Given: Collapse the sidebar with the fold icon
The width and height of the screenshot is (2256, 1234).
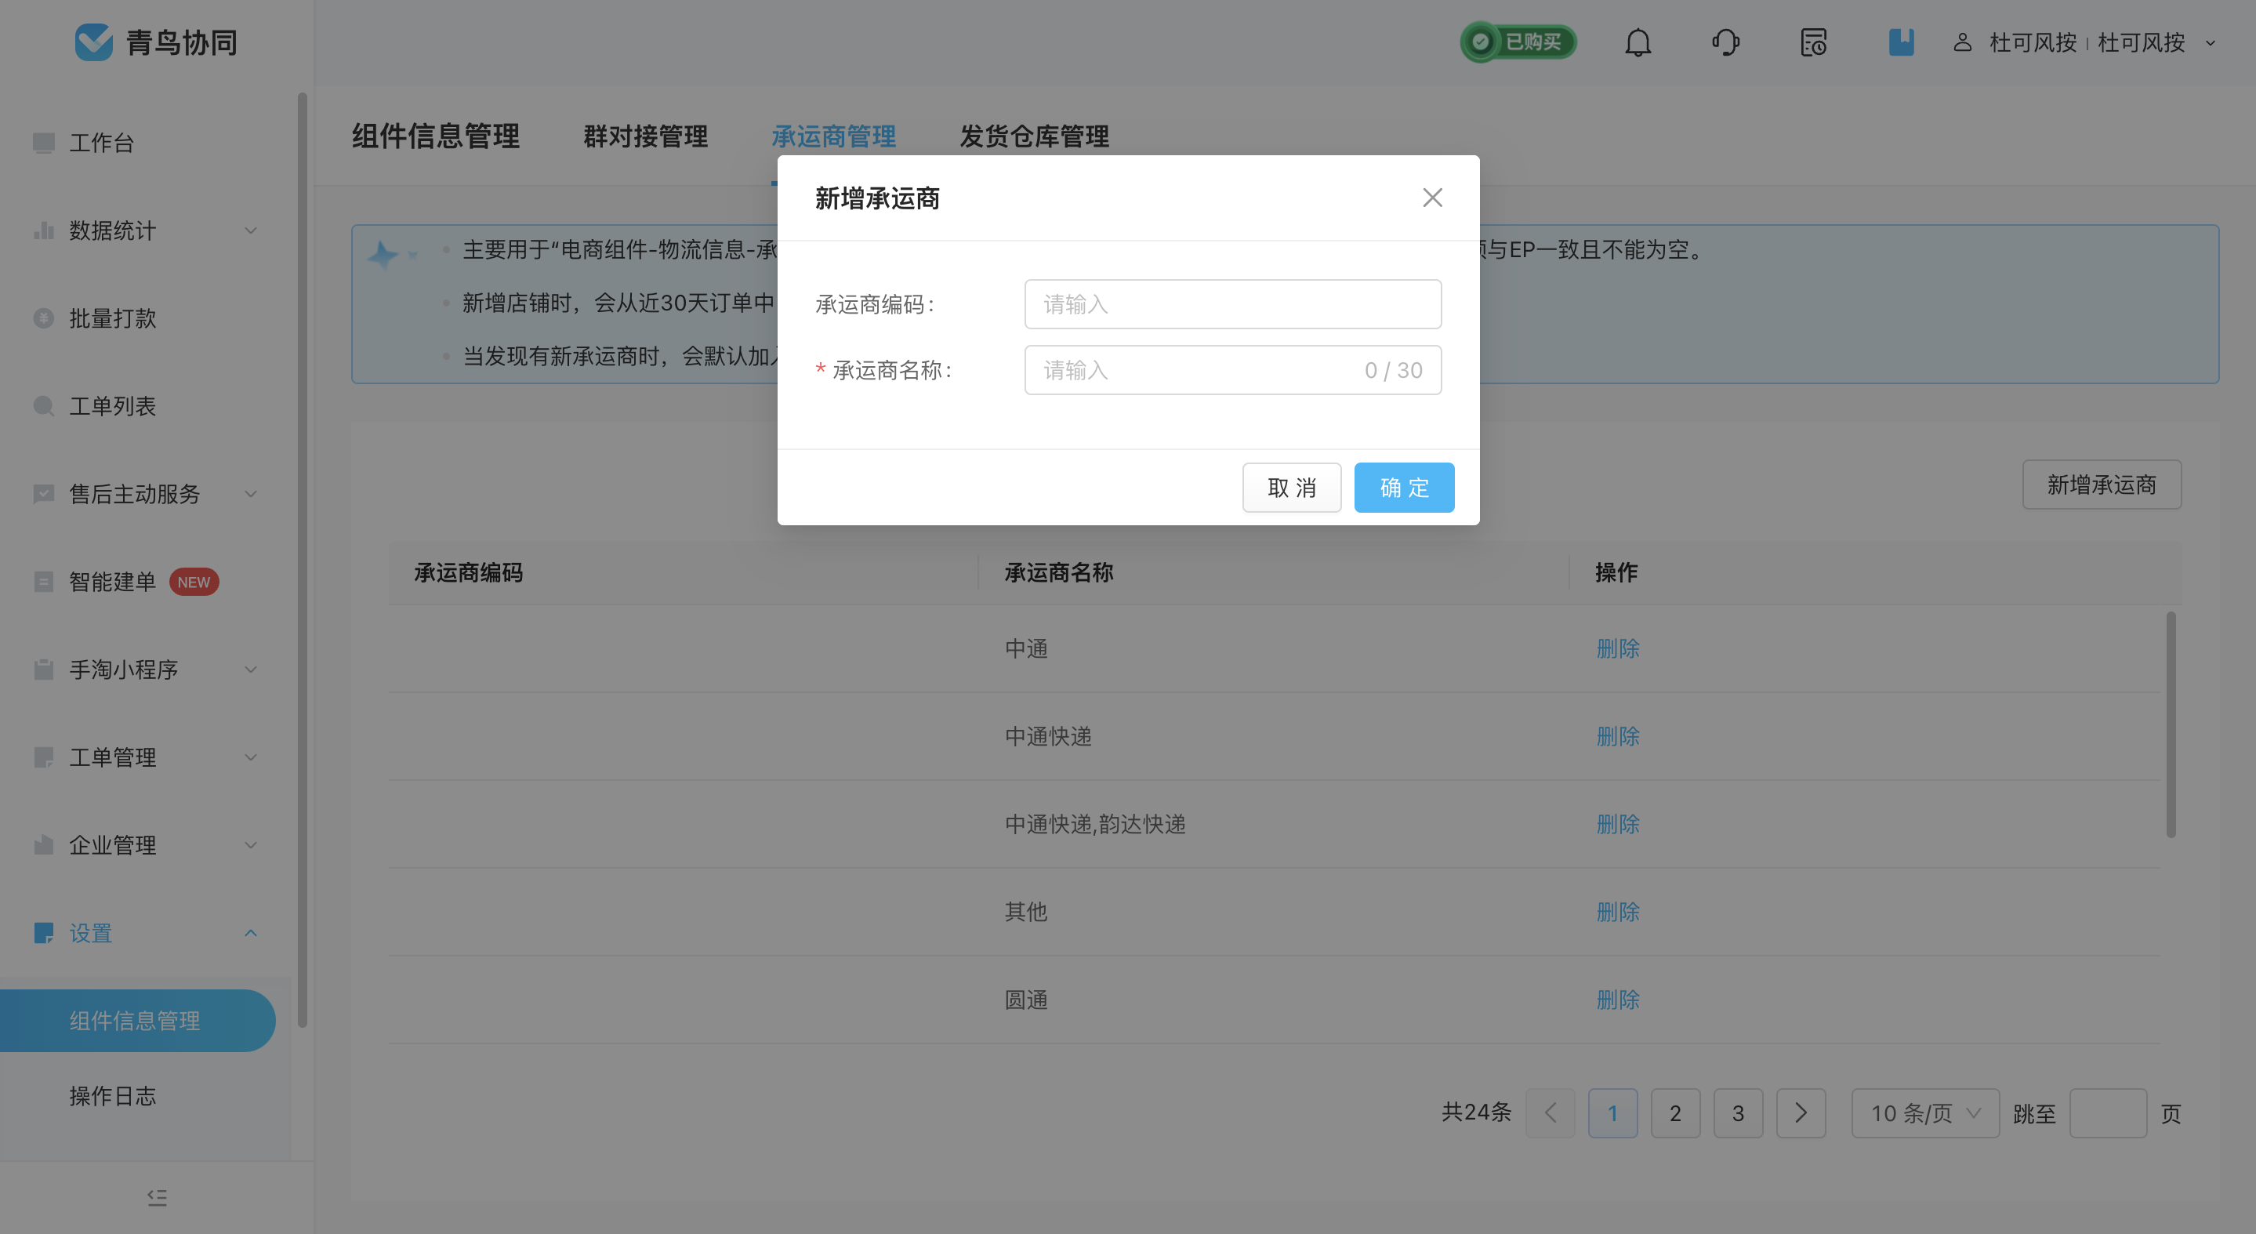Looking at the screenshot, I should (157, 1197).
